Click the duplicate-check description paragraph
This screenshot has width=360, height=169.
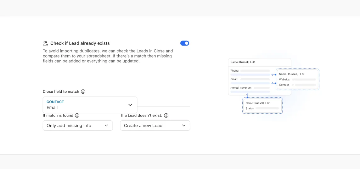point(108,56)
